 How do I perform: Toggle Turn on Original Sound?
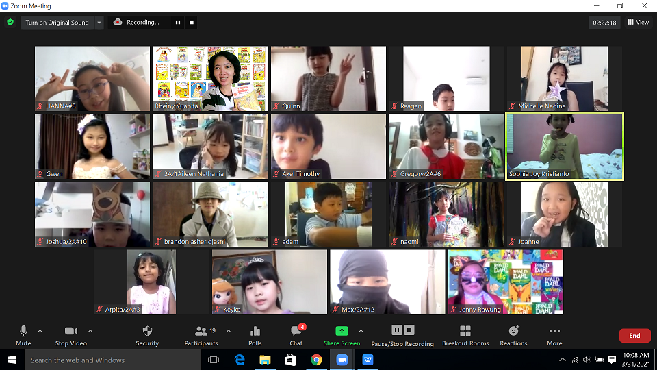[57, 22]
